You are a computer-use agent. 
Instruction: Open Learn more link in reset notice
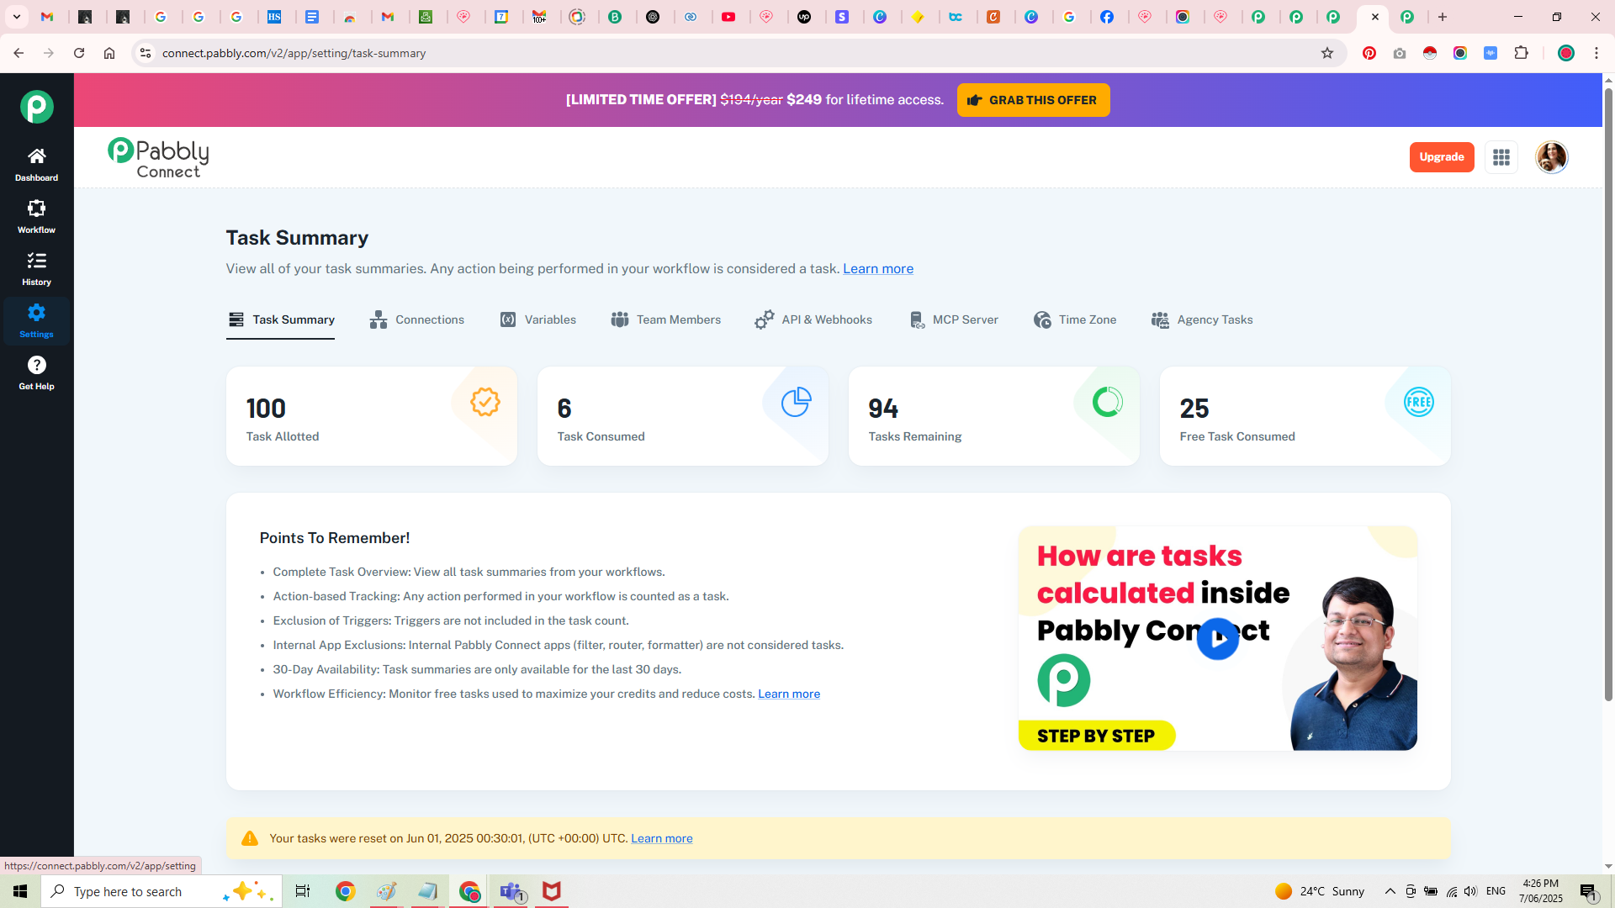click(x=662, y=838)
